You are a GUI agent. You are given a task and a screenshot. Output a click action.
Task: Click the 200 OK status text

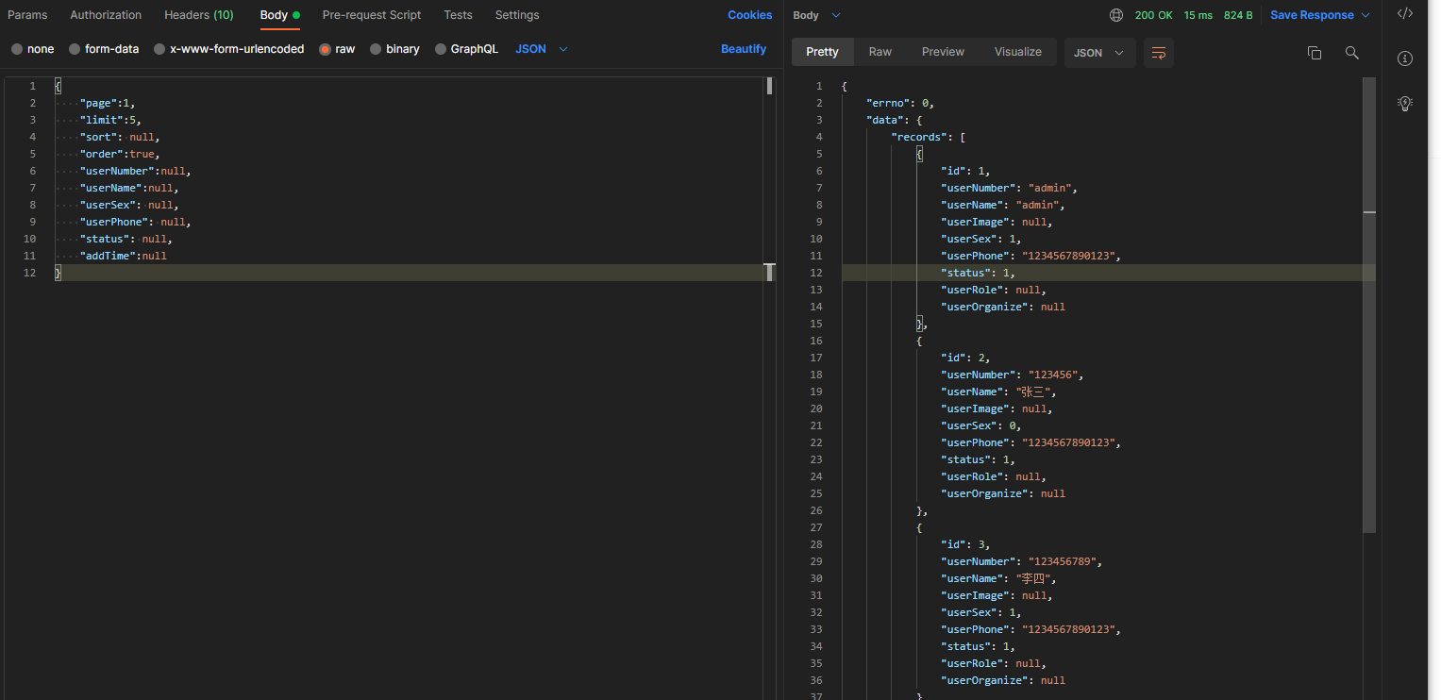pyautogui.click(x=1153, y=15)
